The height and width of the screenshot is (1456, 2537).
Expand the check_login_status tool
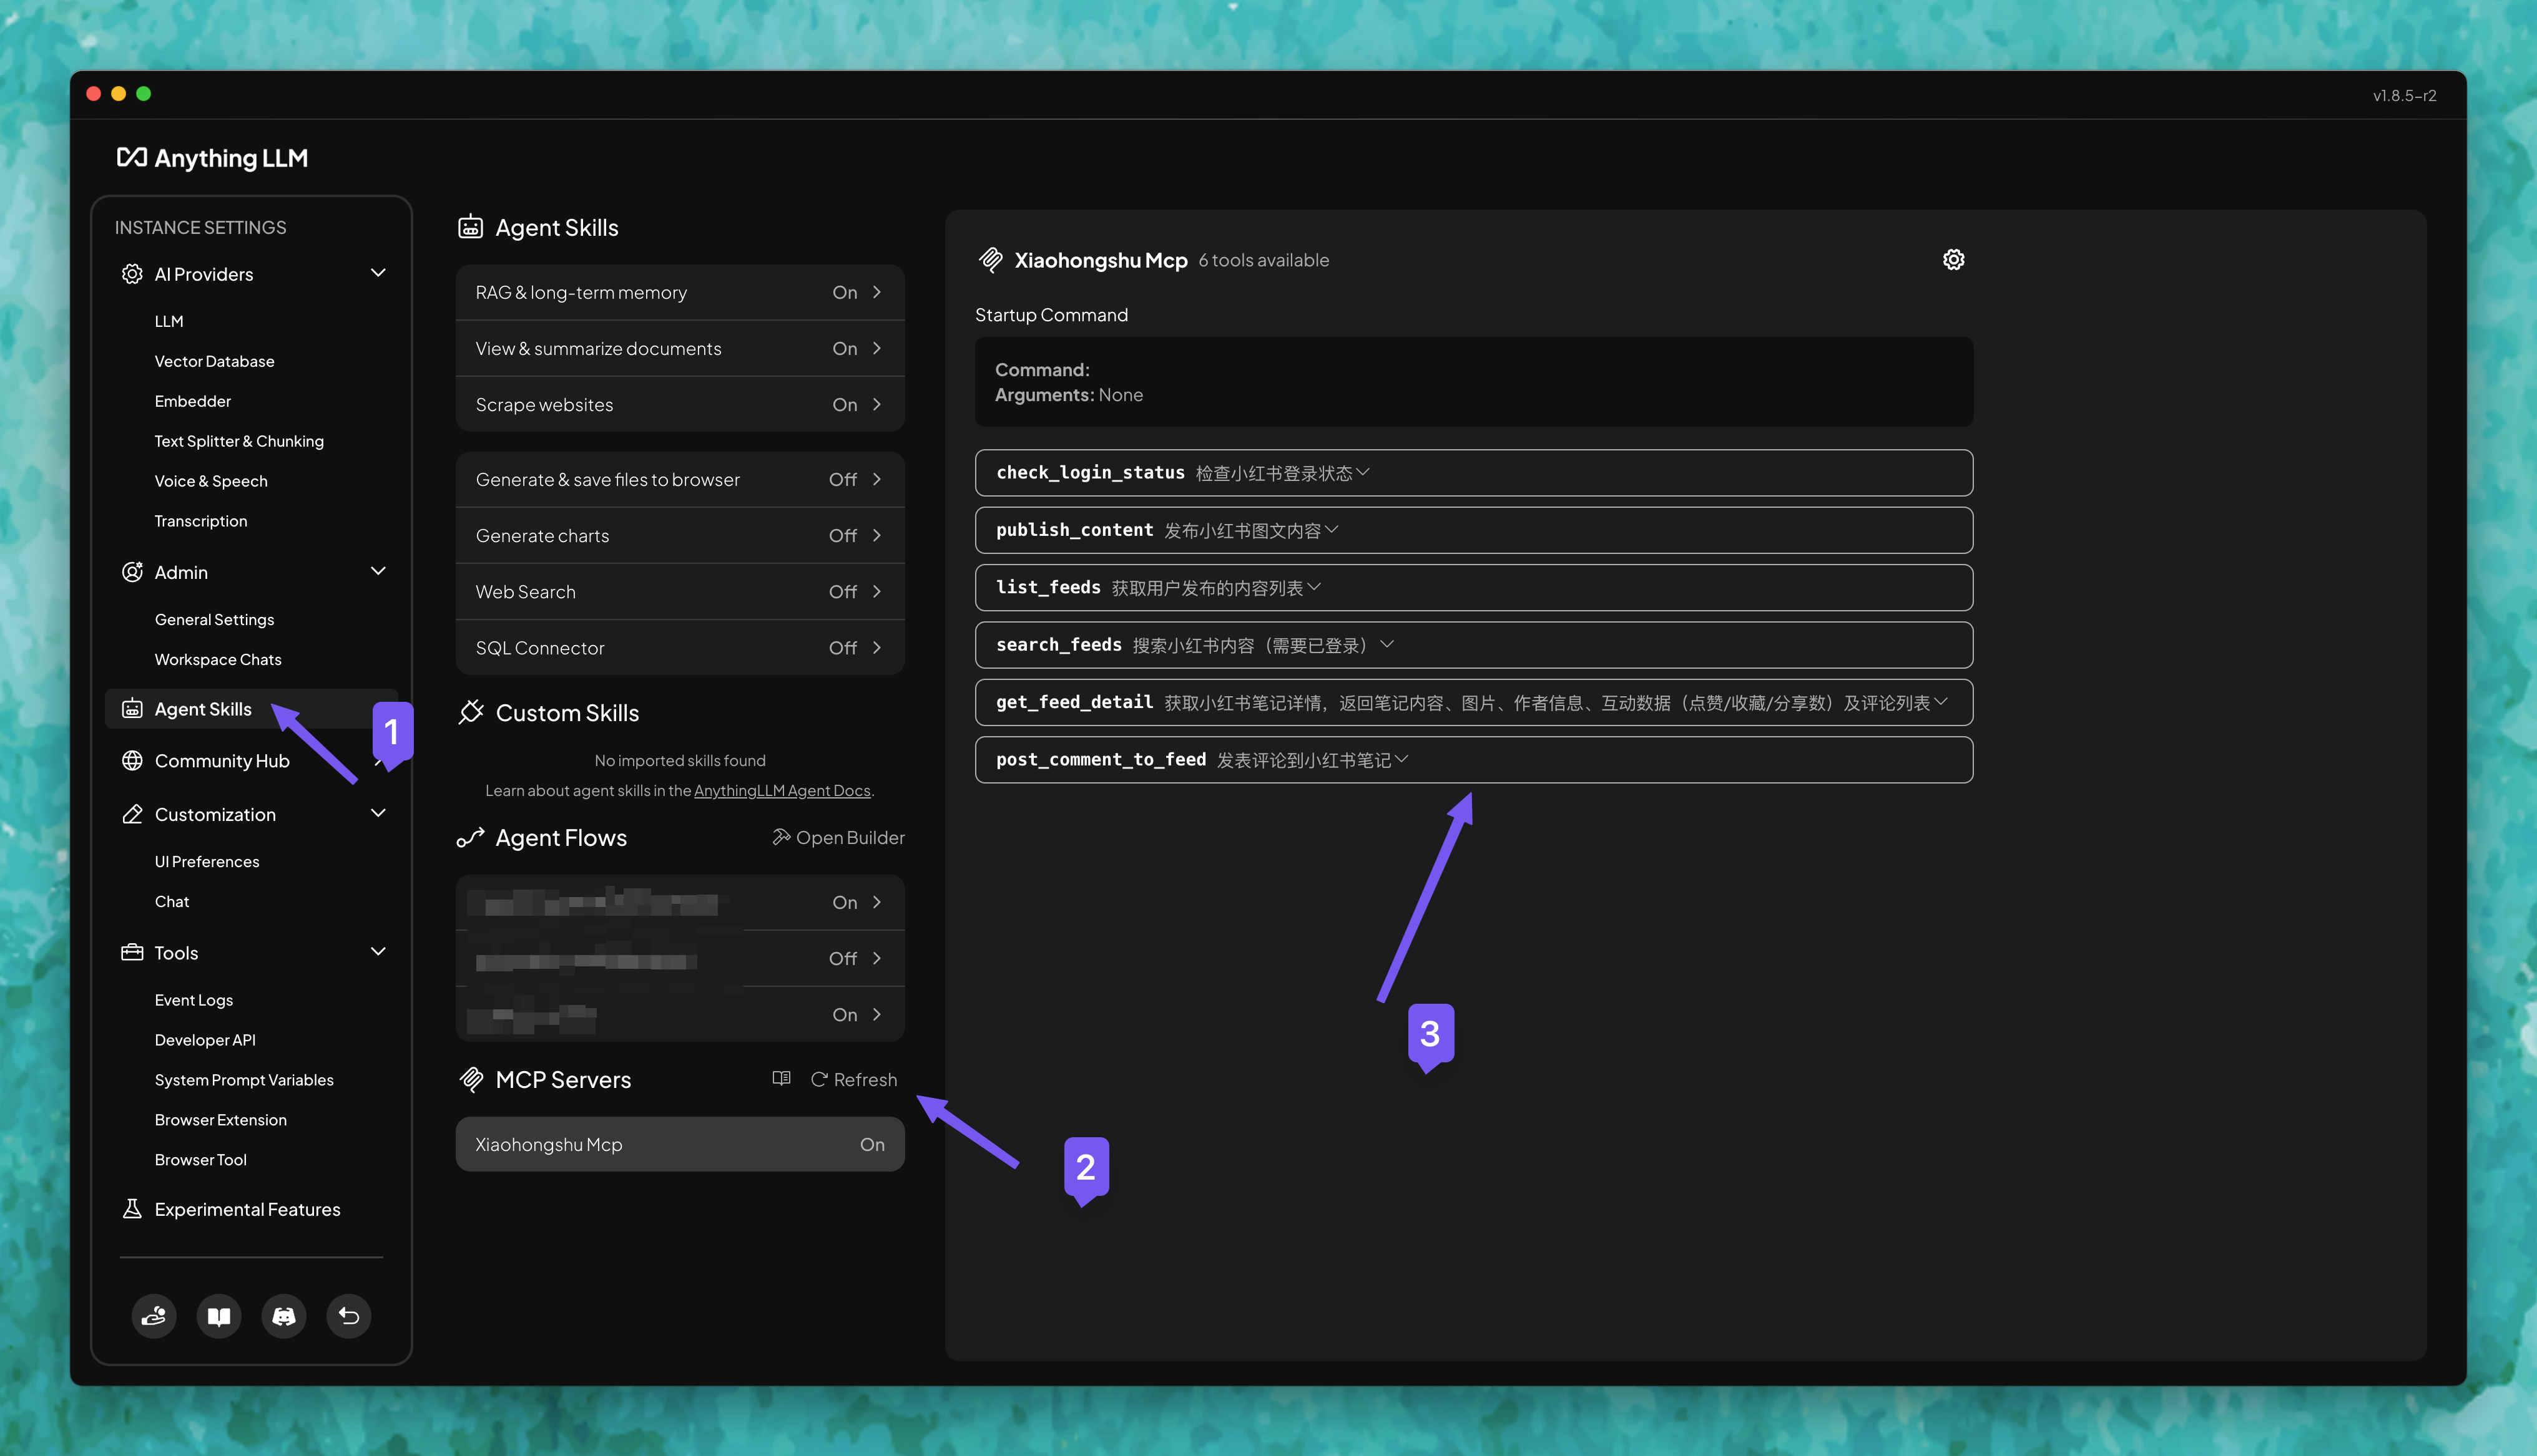[1474, 473]
